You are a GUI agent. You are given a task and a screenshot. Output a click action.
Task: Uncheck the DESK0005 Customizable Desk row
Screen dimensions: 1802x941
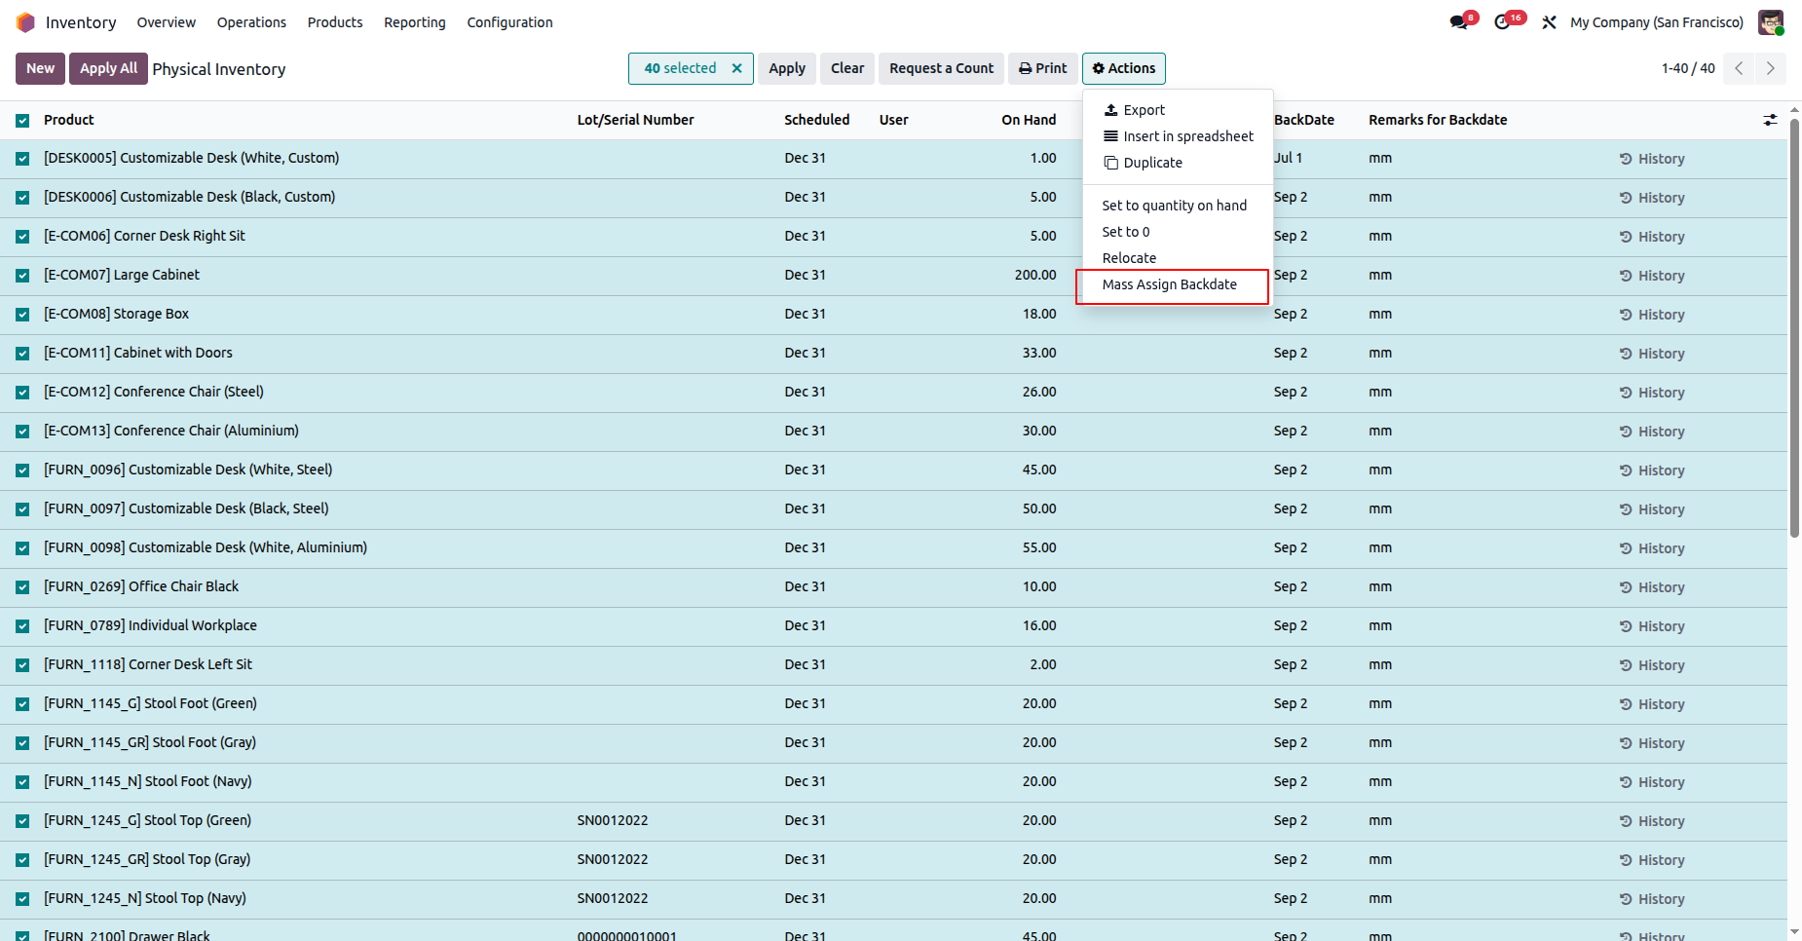22,159
